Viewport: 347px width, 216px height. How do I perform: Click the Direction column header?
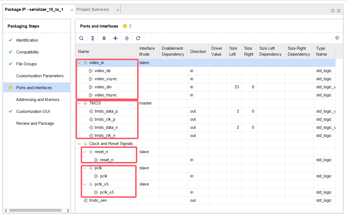pyautogui.click(x=198, y=52)
